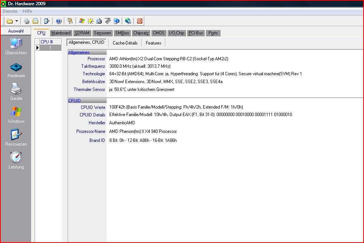364x243 pixels.
Task: Click the printer toolbar icon
Action: point(27,21)
